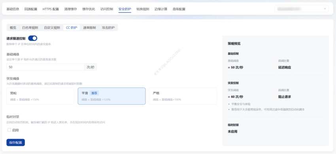
Task: Select the 平滑 recommended threshold card
Action: 111,96
